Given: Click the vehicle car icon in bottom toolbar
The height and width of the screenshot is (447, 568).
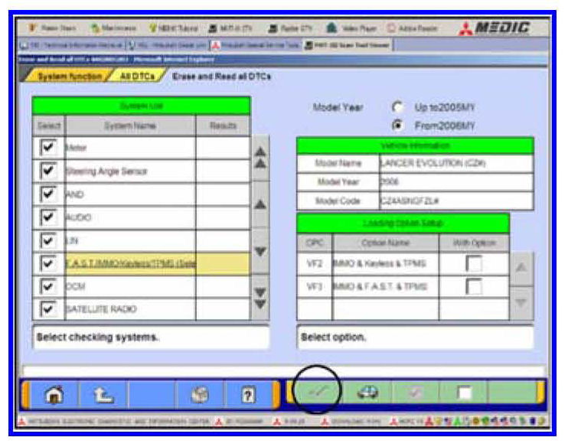Looking at the screenshot, I should click(367, 393).
